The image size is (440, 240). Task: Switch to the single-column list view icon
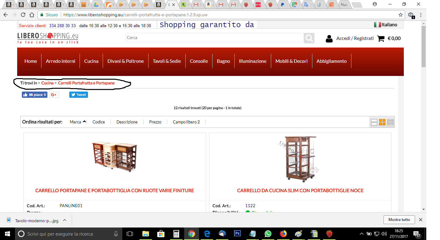(x=374, y=122)
